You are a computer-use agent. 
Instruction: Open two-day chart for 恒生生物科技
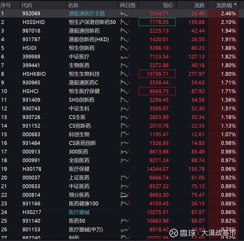coord(125,74)
